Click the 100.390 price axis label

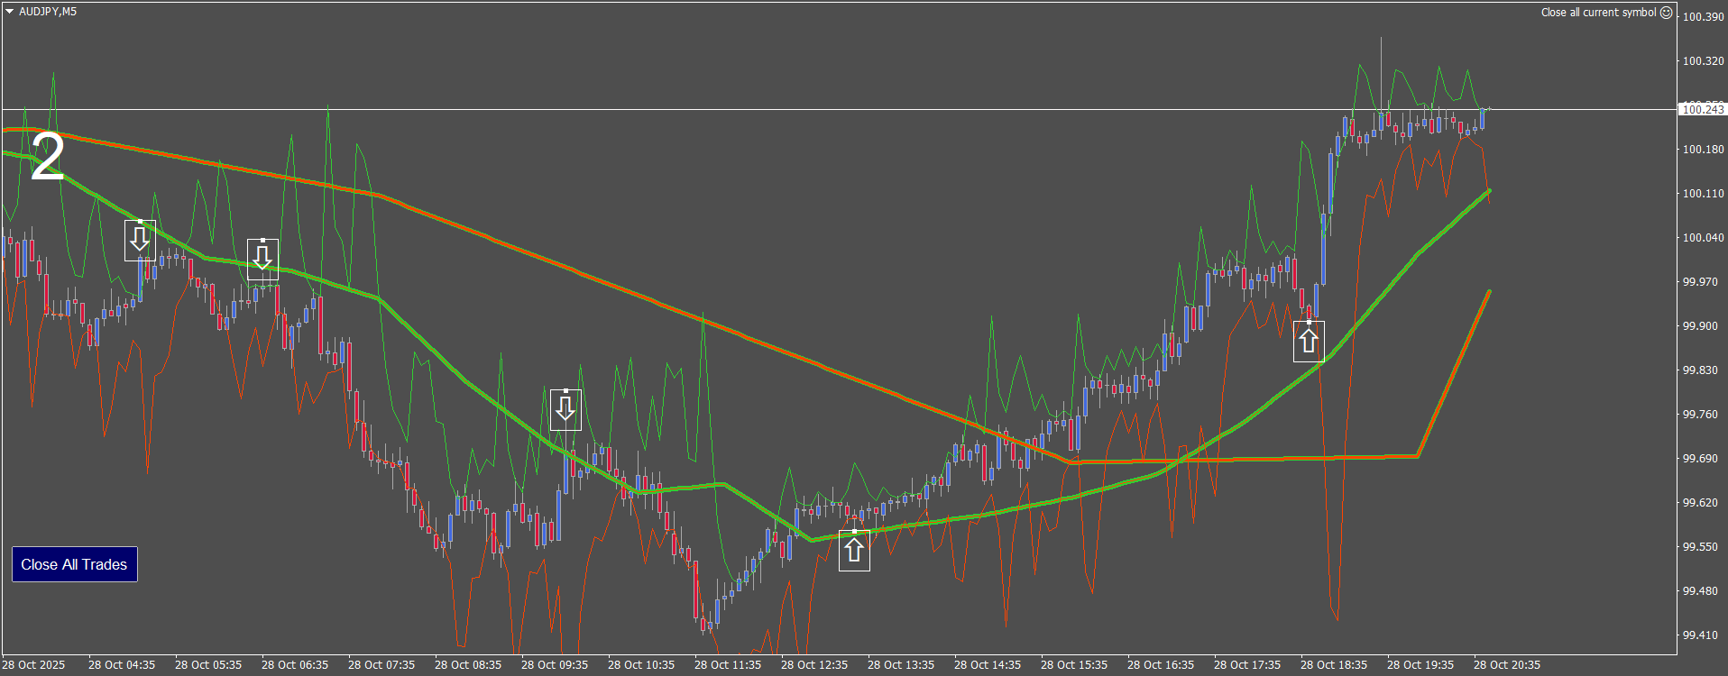[1703, 17]
